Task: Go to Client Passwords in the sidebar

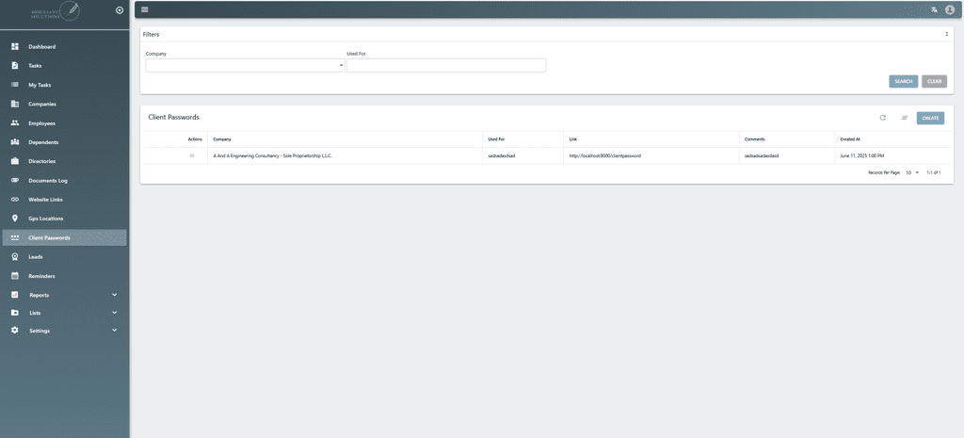Action: [65, 238]
